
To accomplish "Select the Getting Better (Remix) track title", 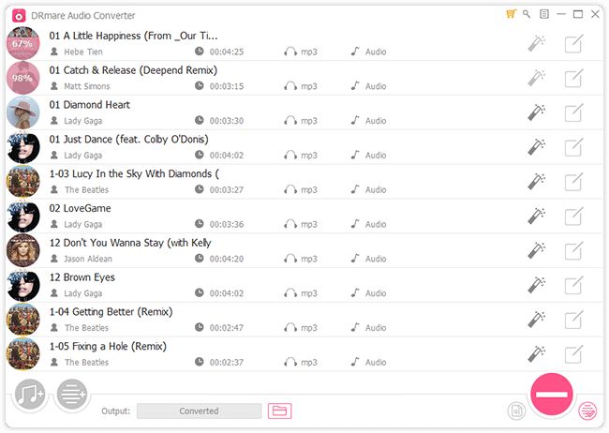I will coord(111,311).
